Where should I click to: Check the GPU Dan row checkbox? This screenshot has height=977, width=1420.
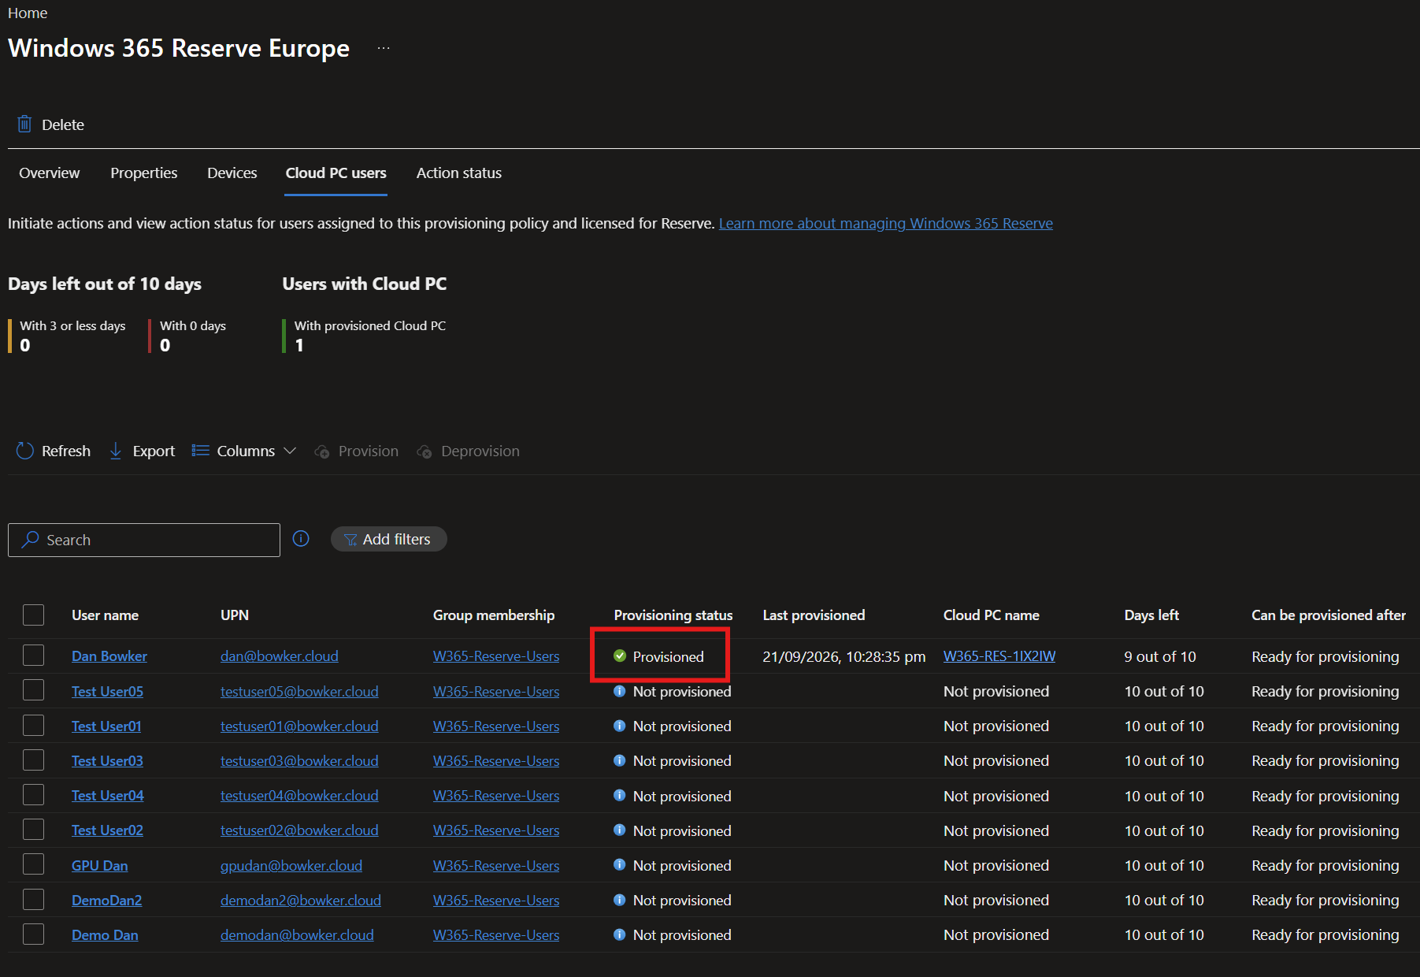[33, 864]
